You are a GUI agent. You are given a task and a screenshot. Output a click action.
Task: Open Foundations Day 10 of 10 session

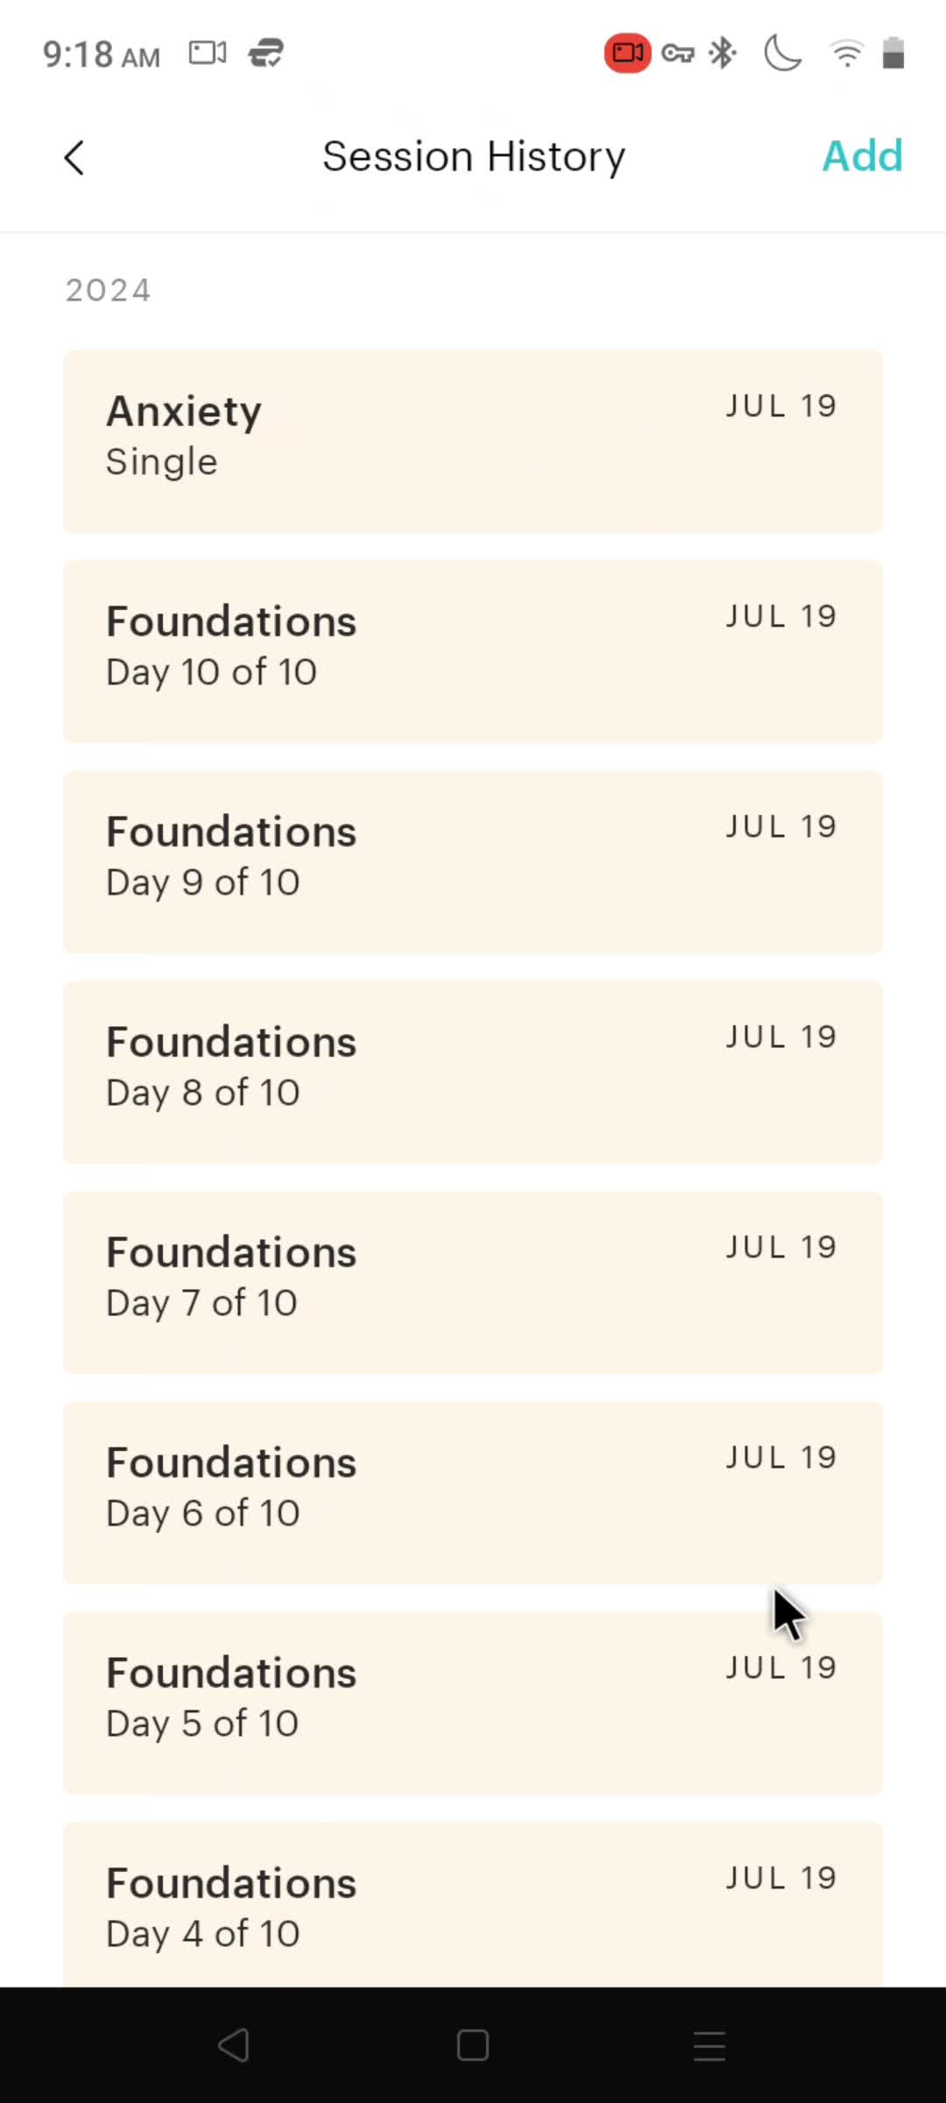pyautogui.click(x=473, y=652)
